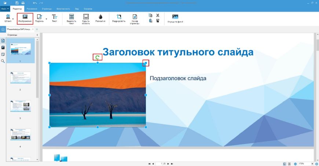
Task: Select page 4 thumbnail
Action: 21,134
